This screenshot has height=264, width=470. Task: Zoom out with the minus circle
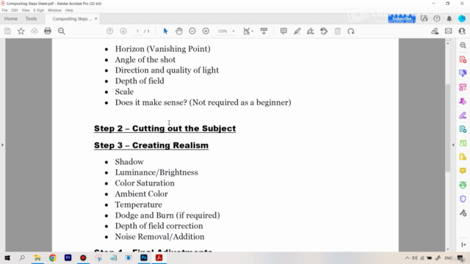[192, 31]
